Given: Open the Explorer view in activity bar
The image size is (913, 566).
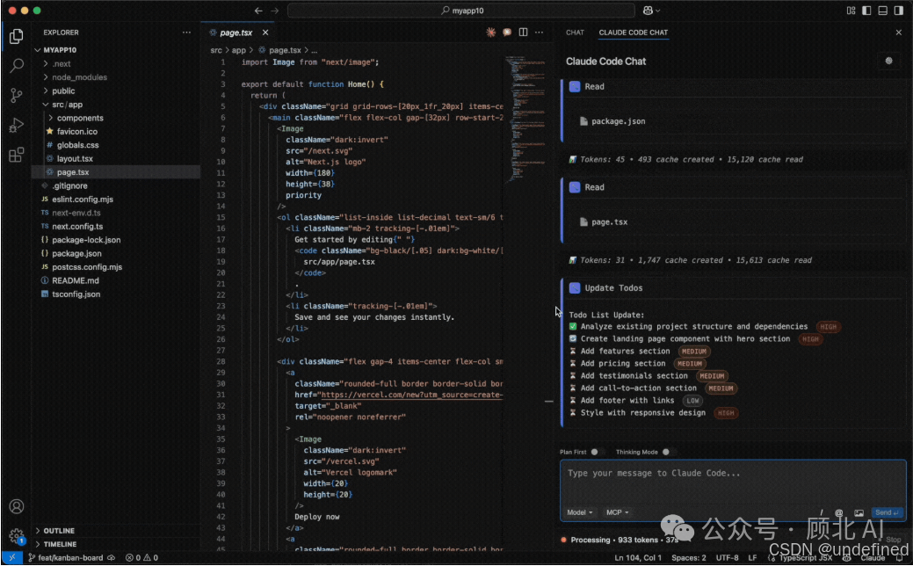Looking at the screenshot, I should (x=17, y=36).
